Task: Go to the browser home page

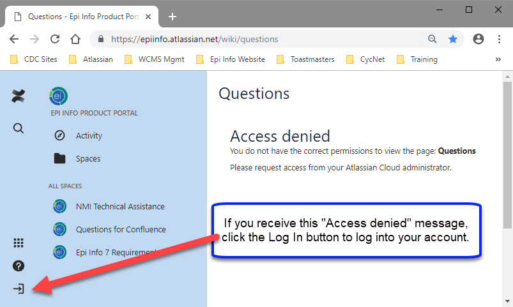Action: coord(75,39)
